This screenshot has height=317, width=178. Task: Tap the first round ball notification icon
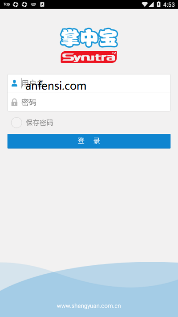16,4
